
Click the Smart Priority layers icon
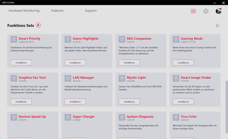tap(14, 40)
